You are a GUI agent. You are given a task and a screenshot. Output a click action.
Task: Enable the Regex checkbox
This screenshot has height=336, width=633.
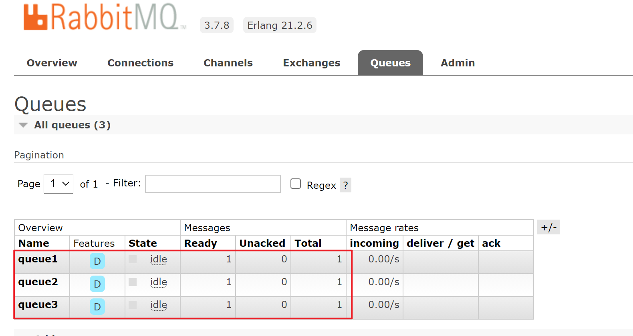(x=296, y=184)
